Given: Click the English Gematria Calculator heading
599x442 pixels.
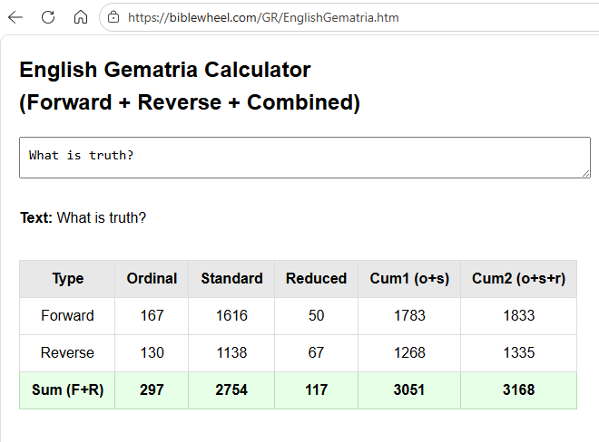Looking at the screenshot, I should coord(165,70).
